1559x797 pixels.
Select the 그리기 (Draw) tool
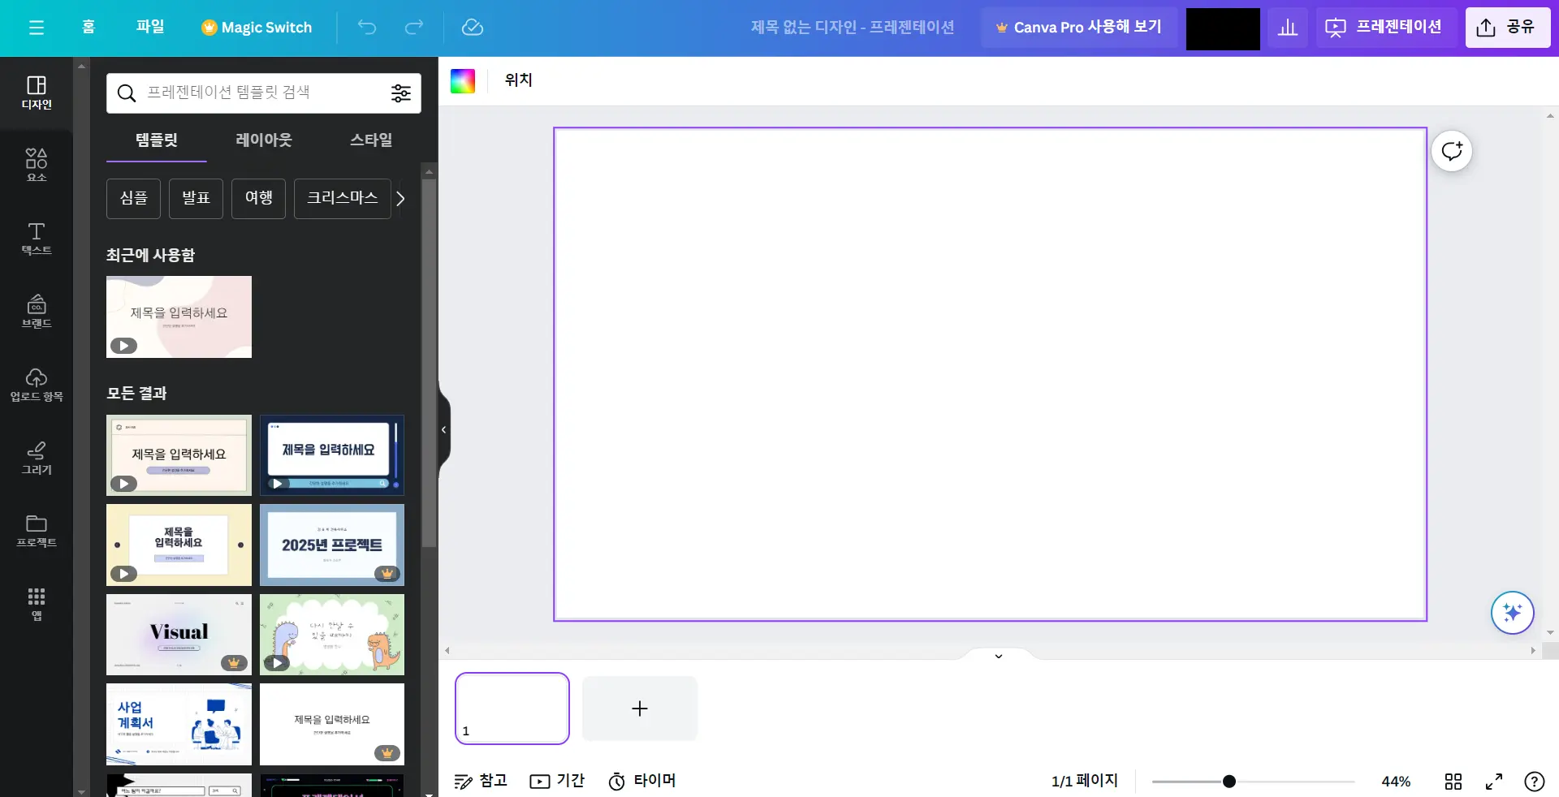tap(36, 458)
